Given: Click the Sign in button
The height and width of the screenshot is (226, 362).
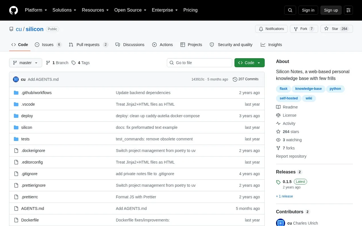Looking at the screenshot, I should pos(308,10).
